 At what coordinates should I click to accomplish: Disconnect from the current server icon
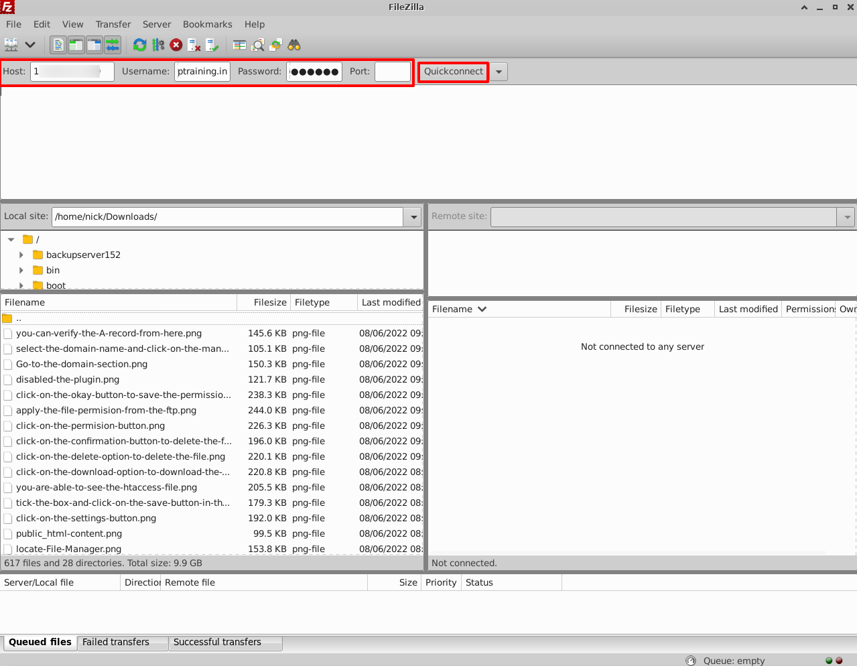194,45
